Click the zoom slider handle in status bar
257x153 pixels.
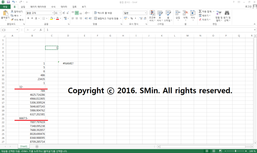[235, 151]
